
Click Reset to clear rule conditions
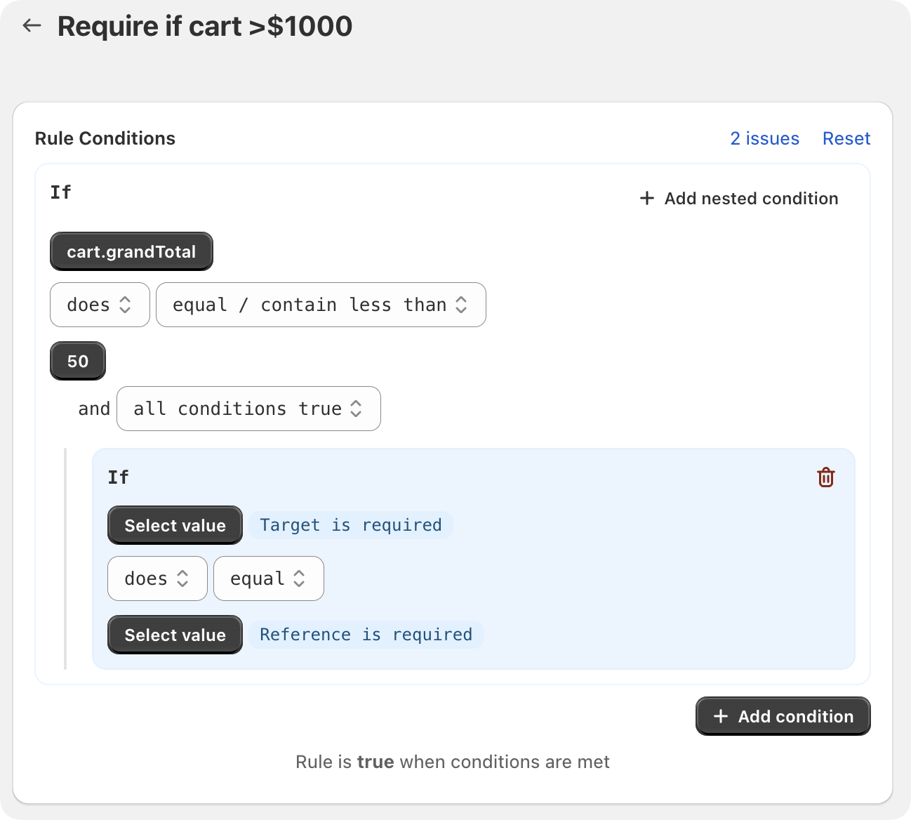tap(846, 138)
